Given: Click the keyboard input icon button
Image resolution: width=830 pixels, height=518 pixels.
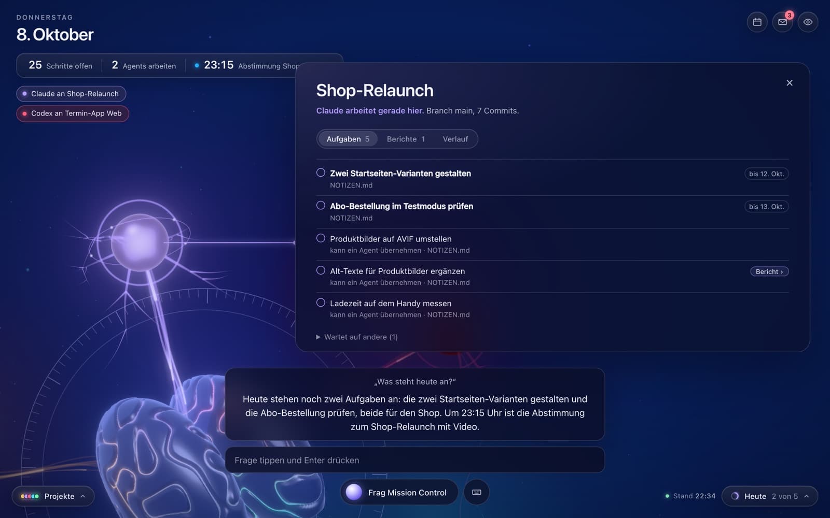Looking at the screenshot, I should [477, 492].
